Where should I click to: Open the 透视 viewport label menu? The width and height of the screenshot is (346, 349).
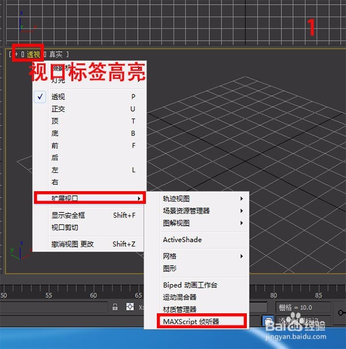pos(33,54)
